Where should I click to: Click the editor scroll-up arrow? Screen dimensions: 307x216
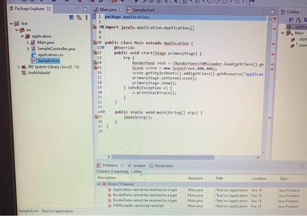(270, 19)
